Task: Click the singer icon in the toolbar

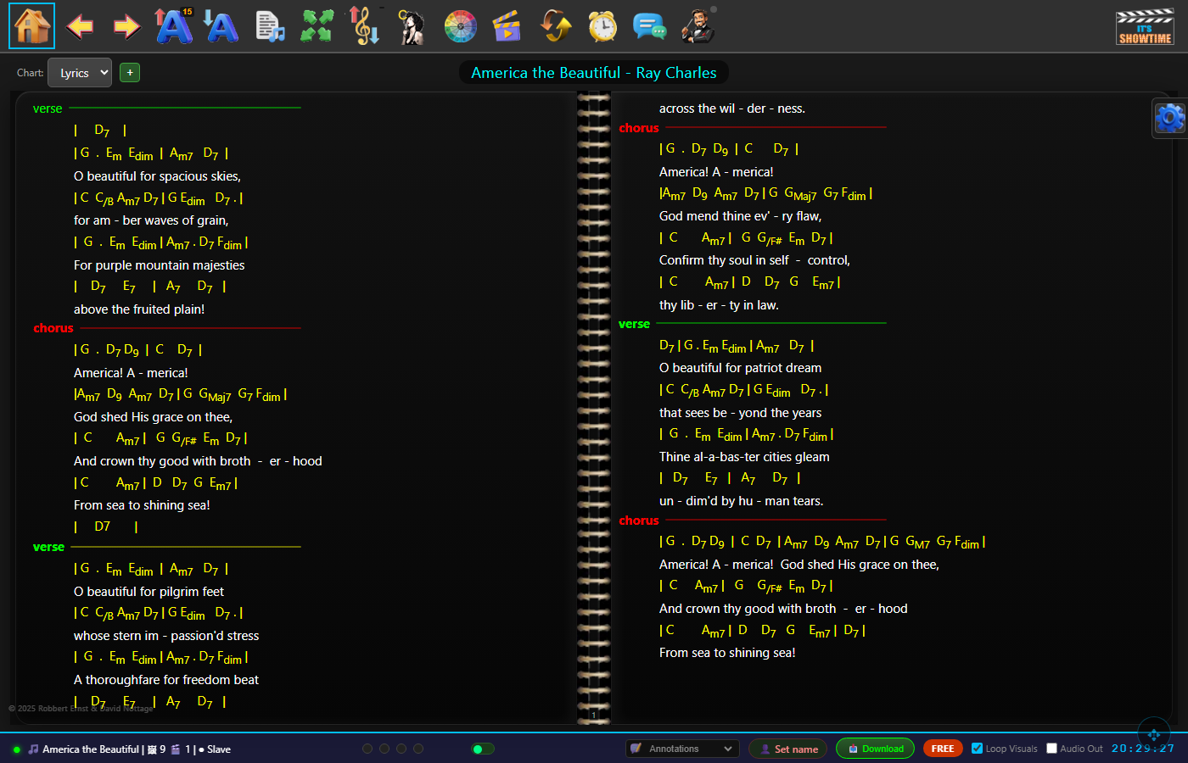Action: point(412,26)
